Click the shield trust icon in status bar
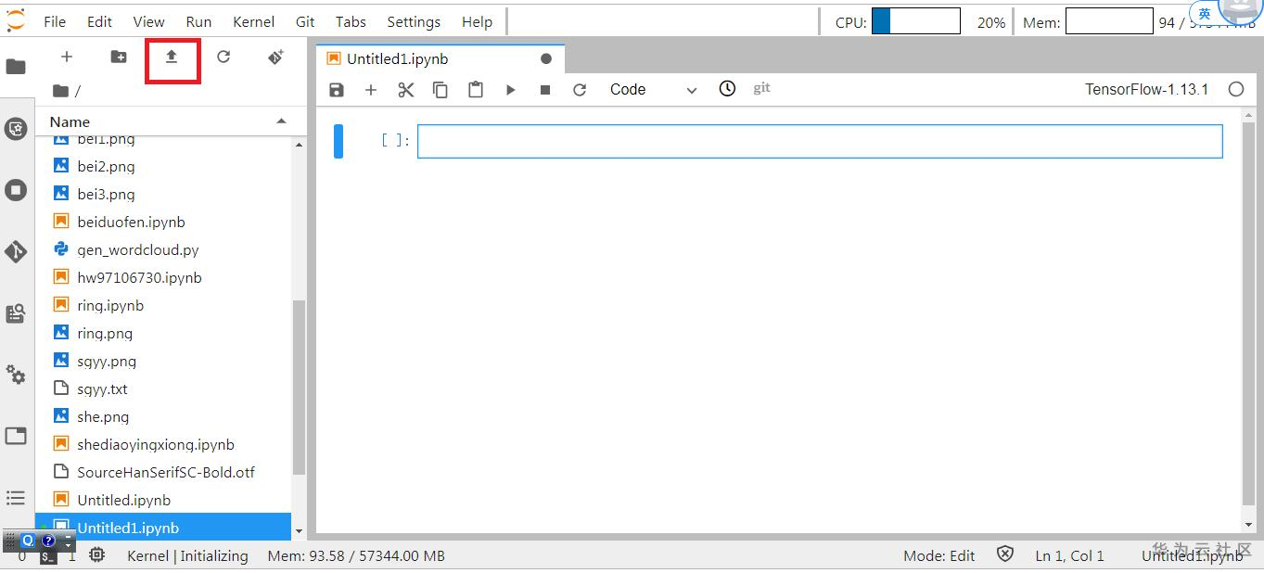The height and width of the screenshot is (573, 1264). click(x=1005, y=554)
